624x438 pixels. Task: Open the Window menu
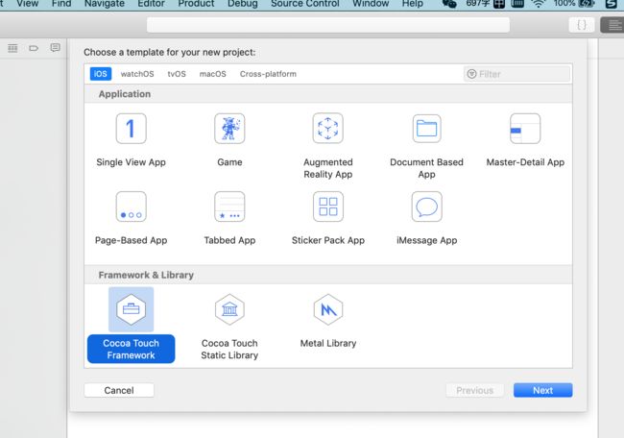click(371, 4)
